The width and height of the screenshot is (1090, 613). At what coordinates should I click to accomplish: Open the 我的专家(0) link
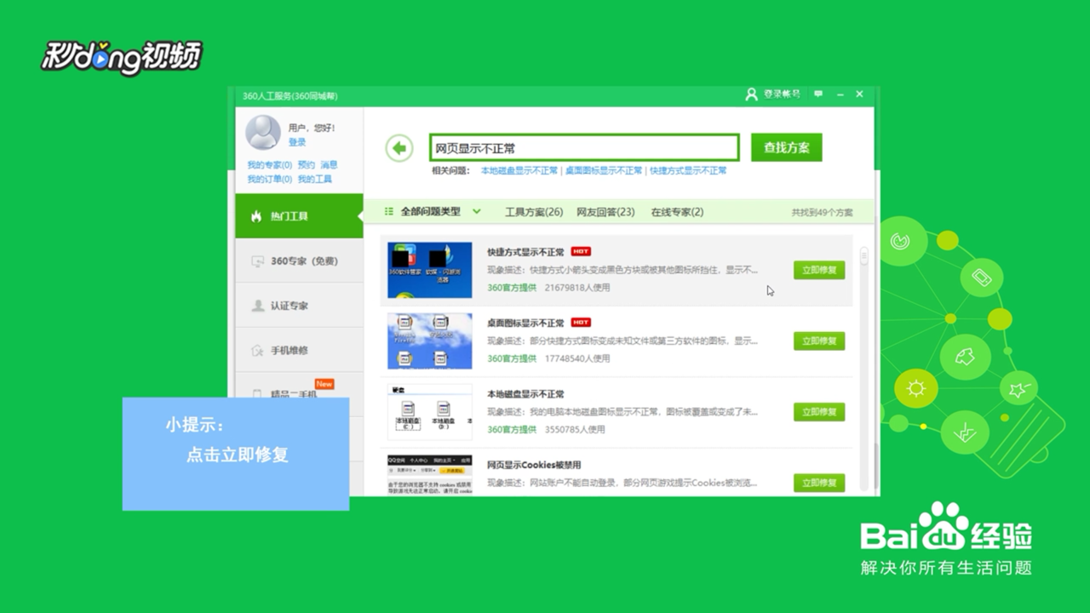tap(269, 165)
